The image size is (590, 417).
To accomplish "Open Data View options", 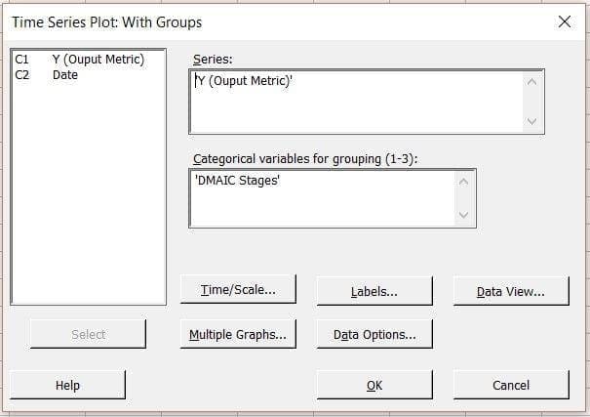I will [510, 291].
